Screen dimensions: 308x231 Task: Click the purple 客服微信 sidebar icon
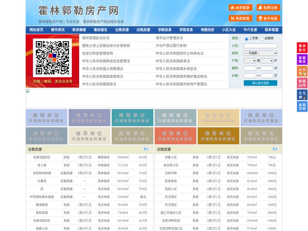pos(302,59)
